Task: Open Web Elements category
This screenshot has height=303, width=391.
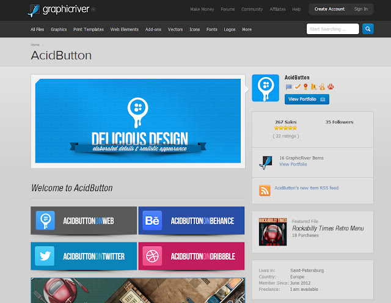Action: tap(125, 29)
